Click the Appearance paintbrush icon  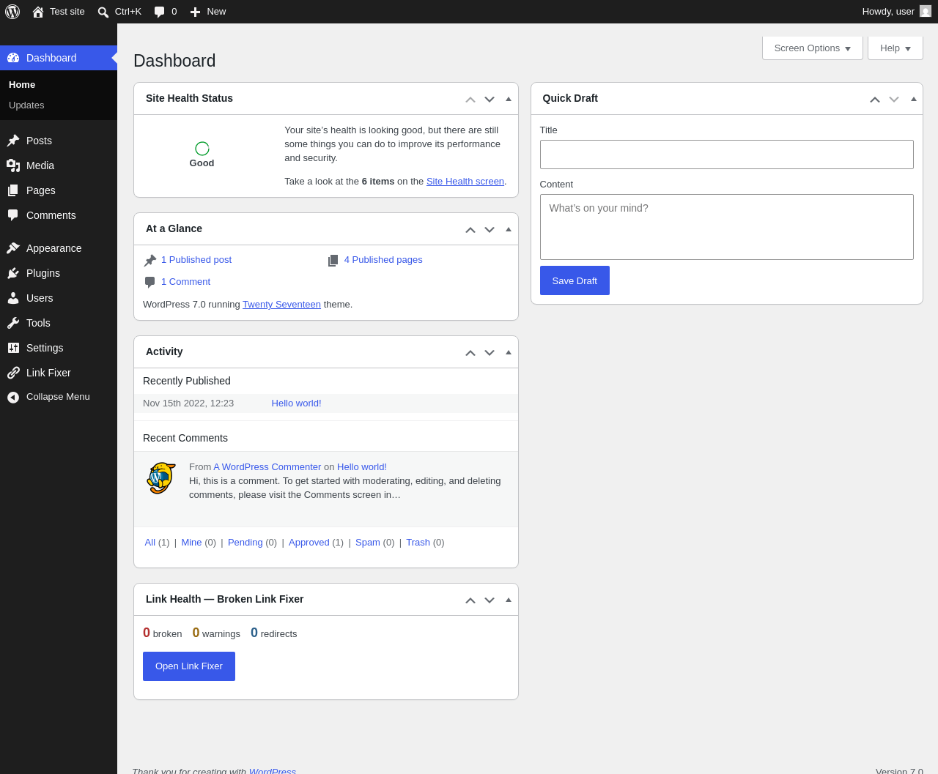[13, 248]
